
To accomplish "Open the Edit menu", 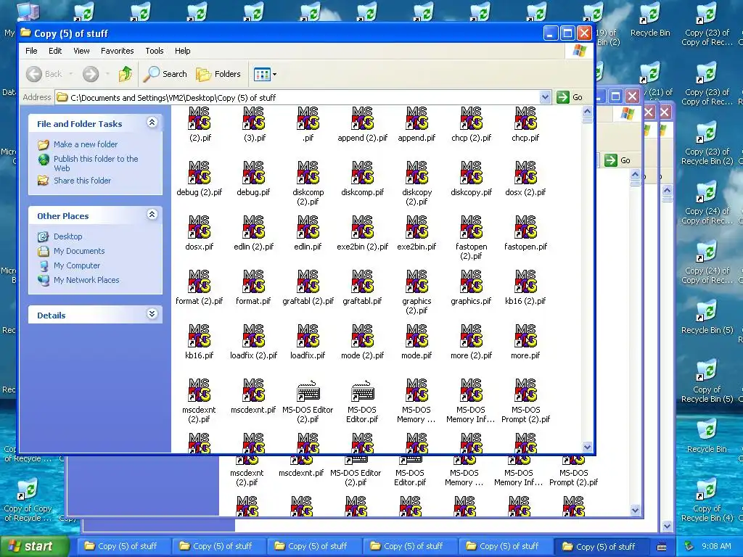I will (55, 51).
